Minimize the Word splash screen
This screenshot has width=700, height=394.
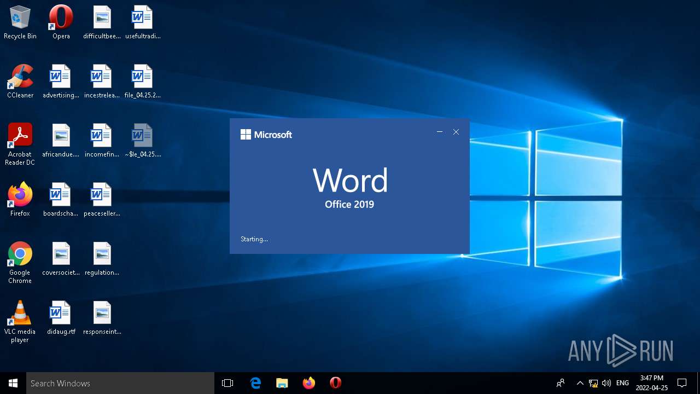coord(440,132)
